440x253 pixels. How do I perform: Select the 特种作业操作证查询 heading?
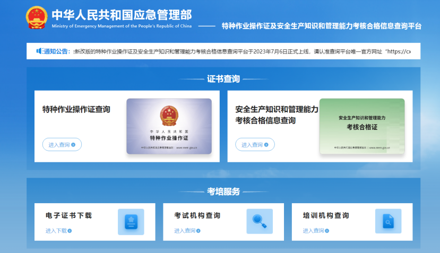coord(76,110)
